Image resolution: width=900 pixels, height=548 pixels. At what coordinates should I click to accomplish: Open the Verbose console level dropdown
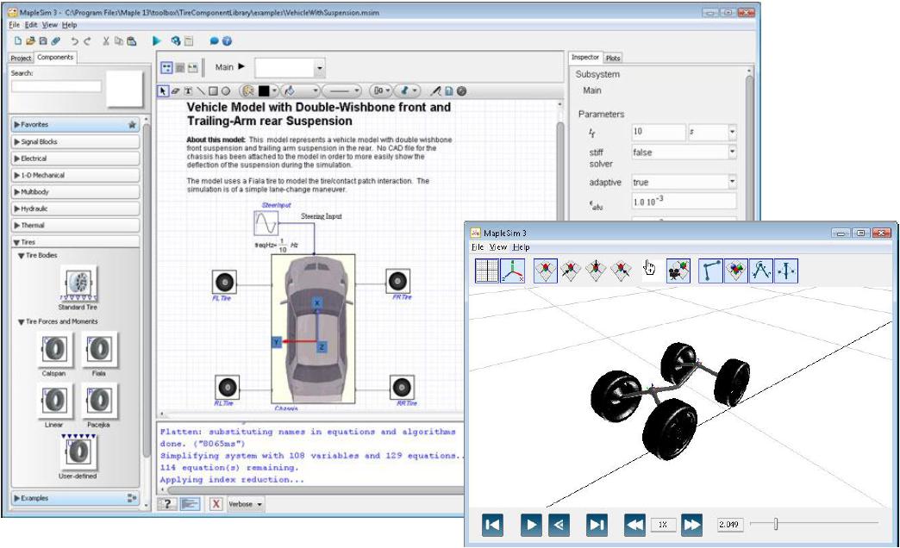(x=246, y=505)
